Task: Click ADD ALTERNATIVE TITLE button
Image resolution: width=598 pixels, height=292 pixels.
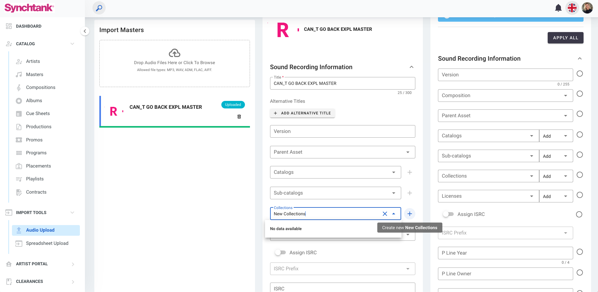Action: (302, 113)
